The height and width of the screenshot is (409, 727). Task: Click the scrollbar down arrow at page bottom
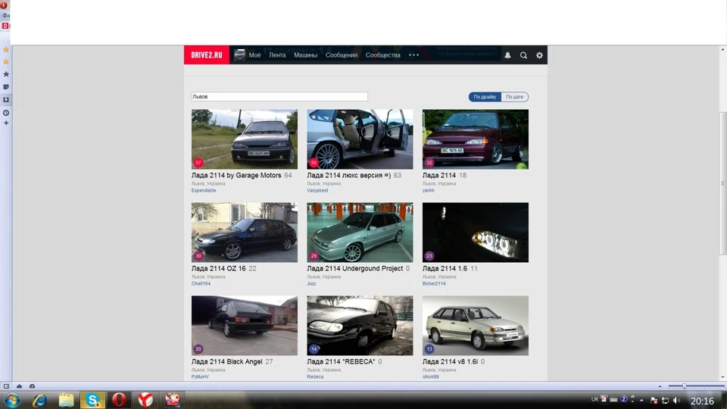coord(722,377)
